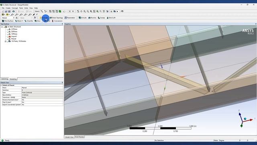Select the Extrude tool
This screenshot has width=257, height=145.
(83, 18)
